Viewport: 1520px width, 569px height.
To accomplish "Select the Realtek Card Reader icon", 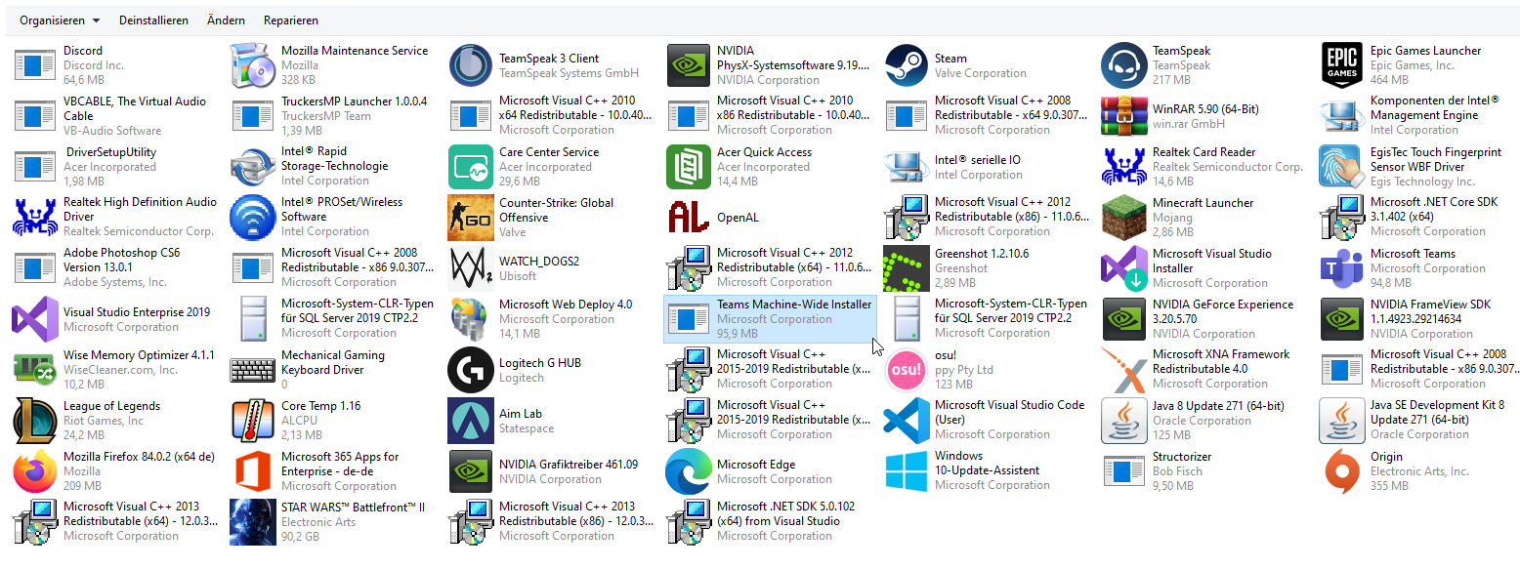I will (1124, 167).
